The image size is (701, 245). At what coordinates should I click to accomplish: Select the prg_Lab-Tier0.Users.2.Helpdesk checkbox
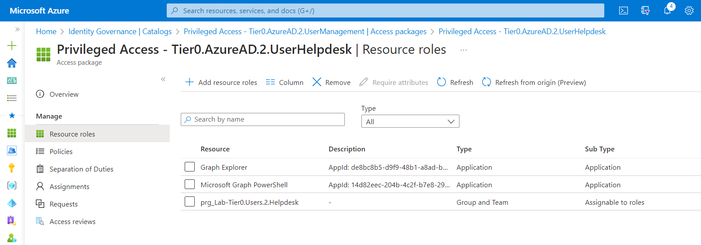coord(189,202)
